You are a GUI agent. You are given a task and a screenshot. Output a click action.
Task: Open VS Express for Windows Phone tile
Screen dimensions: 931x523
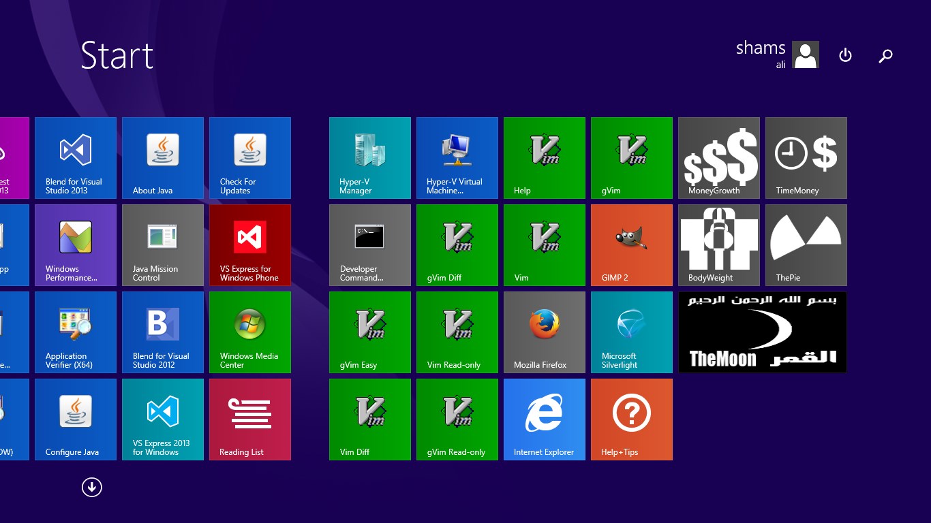[x=250, y=245]
